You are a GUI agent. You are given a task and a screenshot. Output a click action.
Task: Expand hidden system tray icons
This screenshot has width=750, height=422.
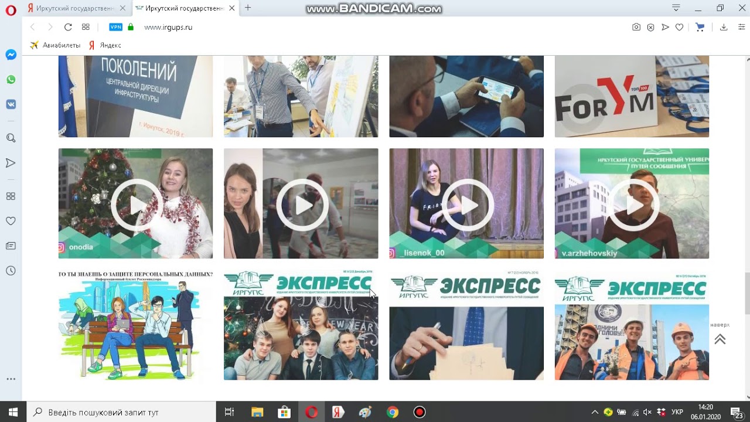[595, 412]
